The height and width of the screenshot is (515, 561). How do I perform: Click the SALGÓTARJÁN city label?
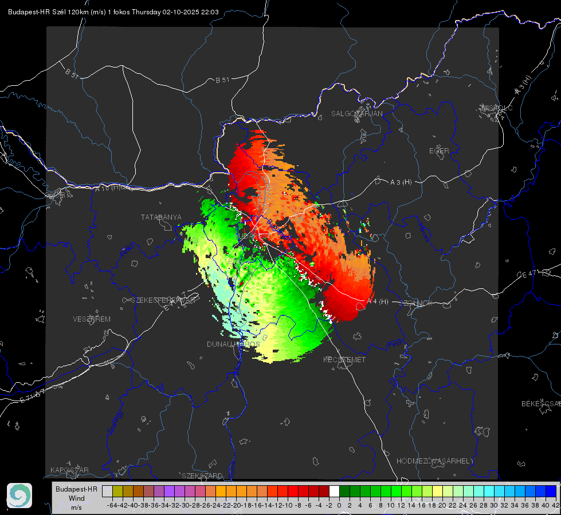356,114
